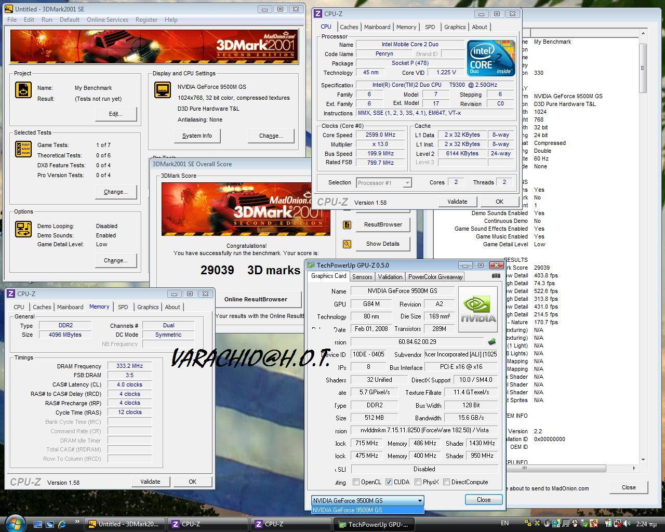
Task: Click the BIOS save chip icon in GPU-Z
Action: (x=492, y=342)
